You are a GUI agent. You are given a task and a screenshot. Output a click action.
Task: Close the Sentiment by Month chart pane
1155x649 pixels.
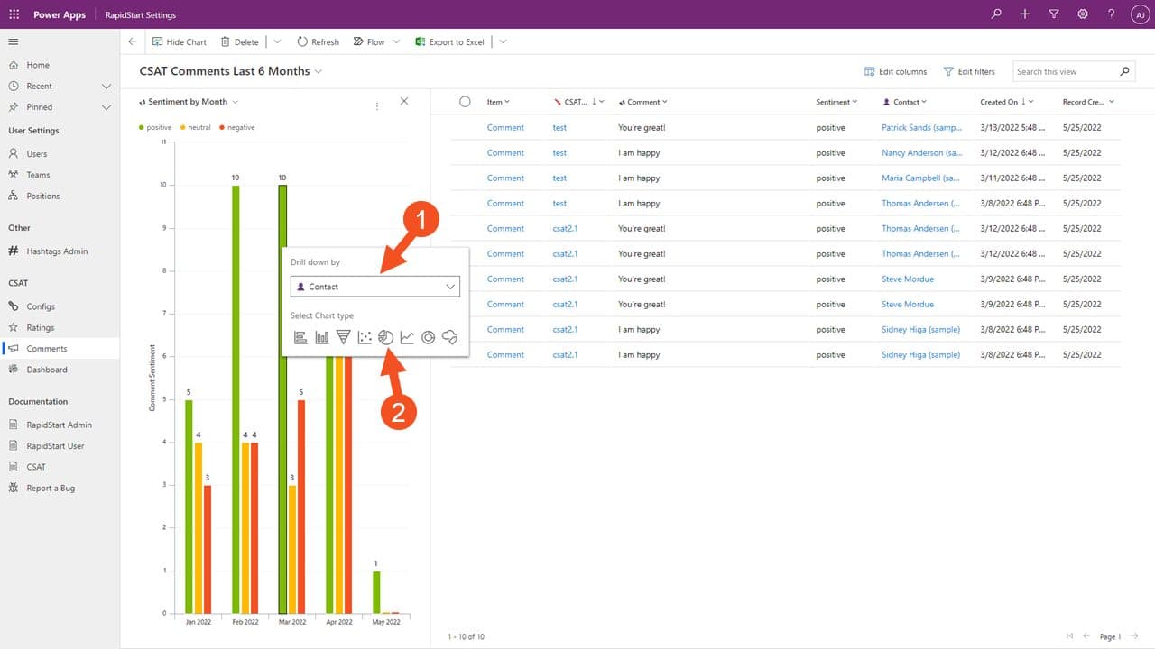coord(404,101)
